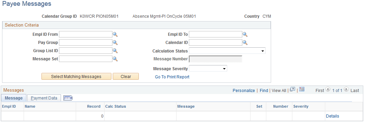The image size is (365, 123).
Task: Click Absence Mgmt-PI OnCycle 05M01 description
Action: point(164,16)
